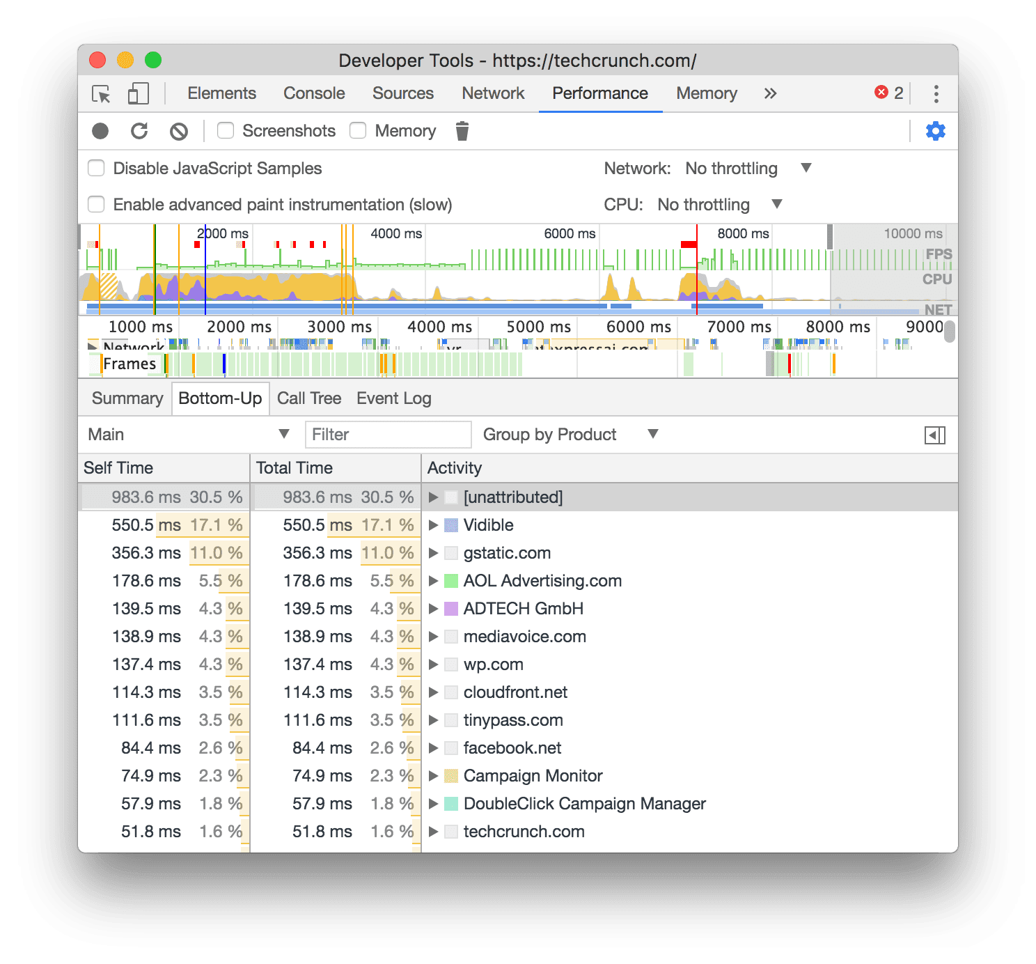Open the Memory panel tab
The width and height of the screenshot is (1036, 964).
(705, 93)
